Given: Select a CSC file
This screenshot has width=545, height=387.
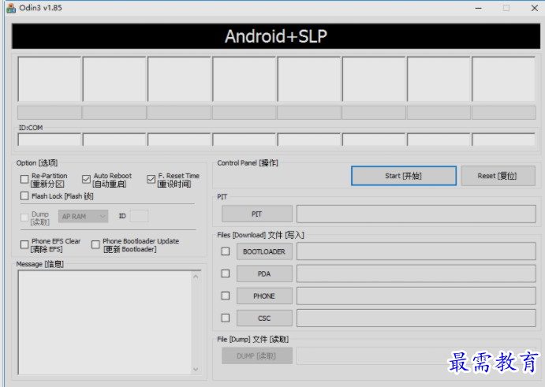Looking at the screenshot, I should pos(264,318).
